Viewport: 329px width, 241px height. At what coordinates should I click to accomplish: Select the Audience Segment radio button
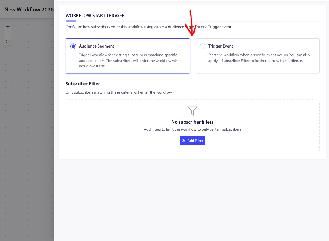(x=73, y=46)
